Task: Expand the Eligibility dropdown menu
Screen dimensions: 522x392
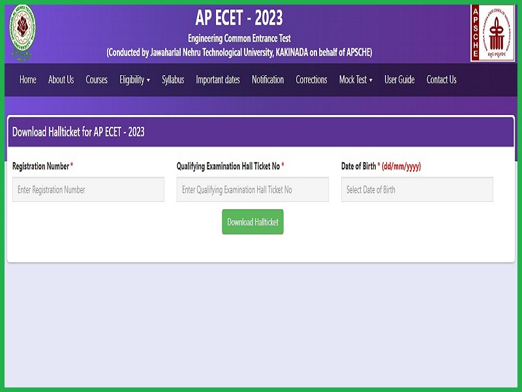Action: coord(135,80)
